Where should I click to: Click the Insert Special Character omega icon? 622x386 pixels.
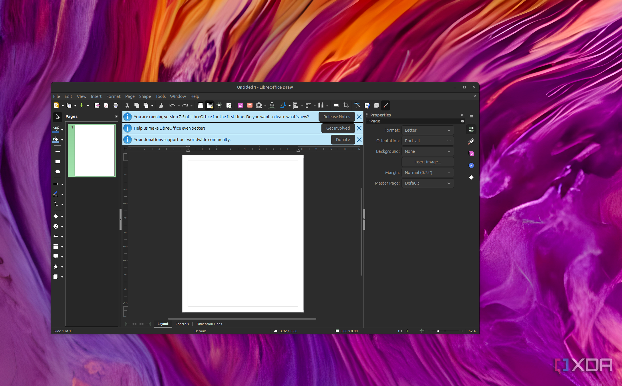(259, 106)
